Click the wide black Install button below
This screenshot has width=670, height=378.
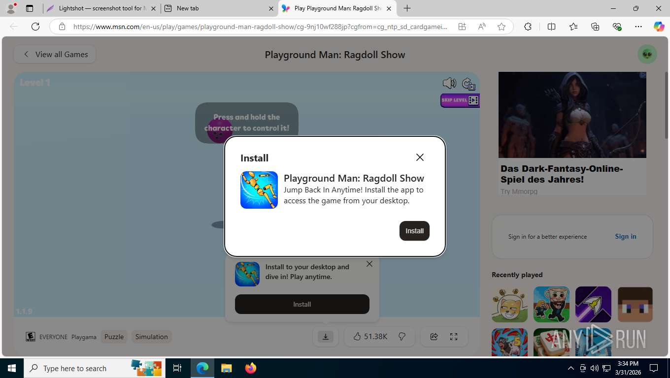(x=302, y=304)
